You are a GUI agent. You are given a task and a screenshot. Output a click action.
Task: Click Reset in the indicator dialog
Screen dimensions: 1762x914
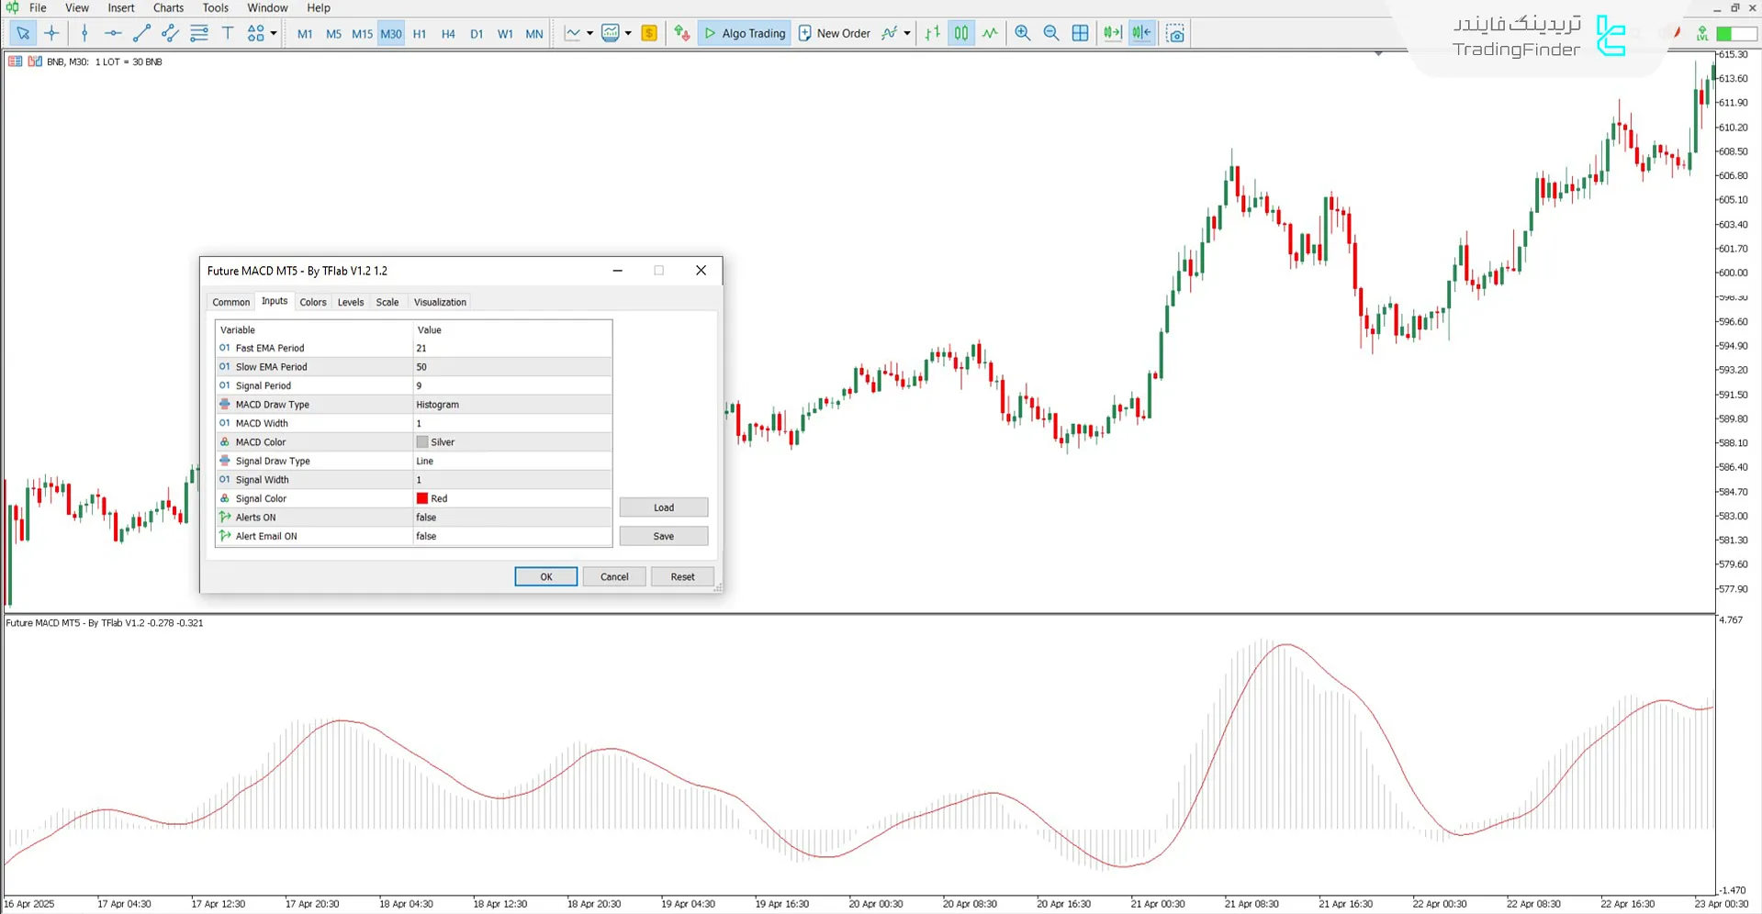coord(682,576)
